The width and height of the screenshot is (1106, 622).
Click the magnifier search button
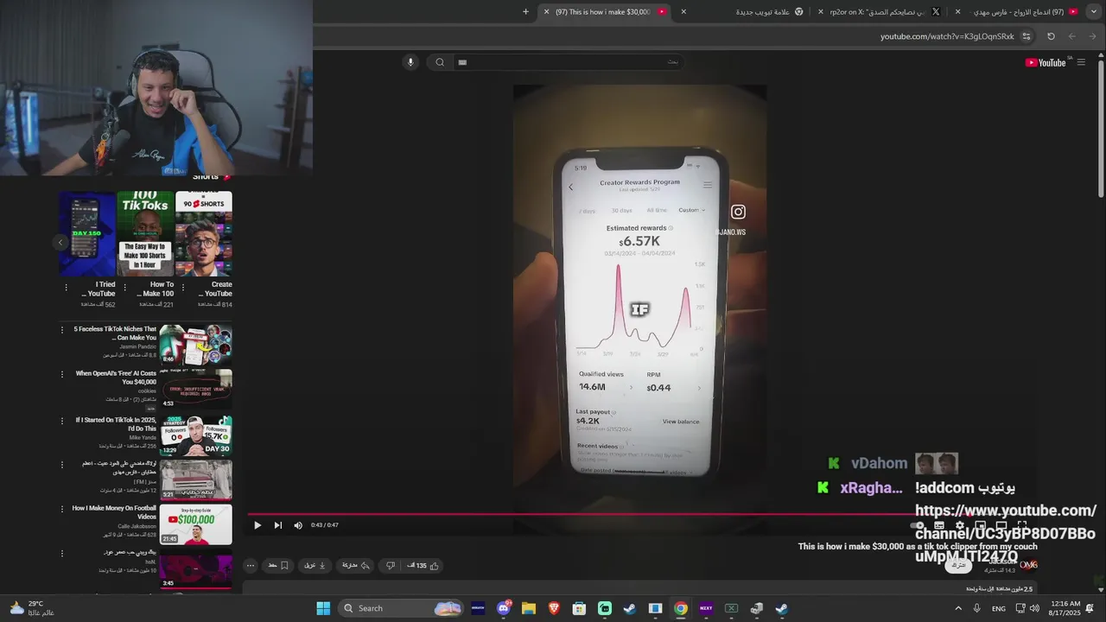click(x=440, y=62)
